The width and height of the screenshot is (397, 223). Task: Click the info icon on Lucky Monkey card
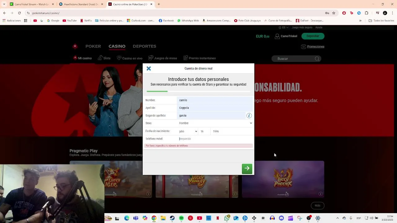pos(234,194)
